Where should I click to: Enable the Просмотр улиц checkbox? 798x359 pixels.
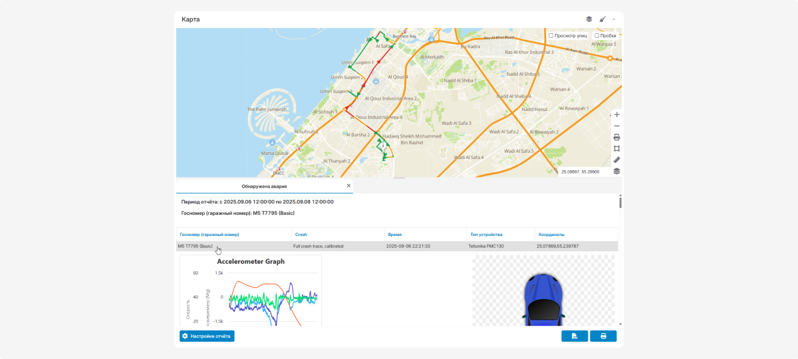(x=551, y=36)
